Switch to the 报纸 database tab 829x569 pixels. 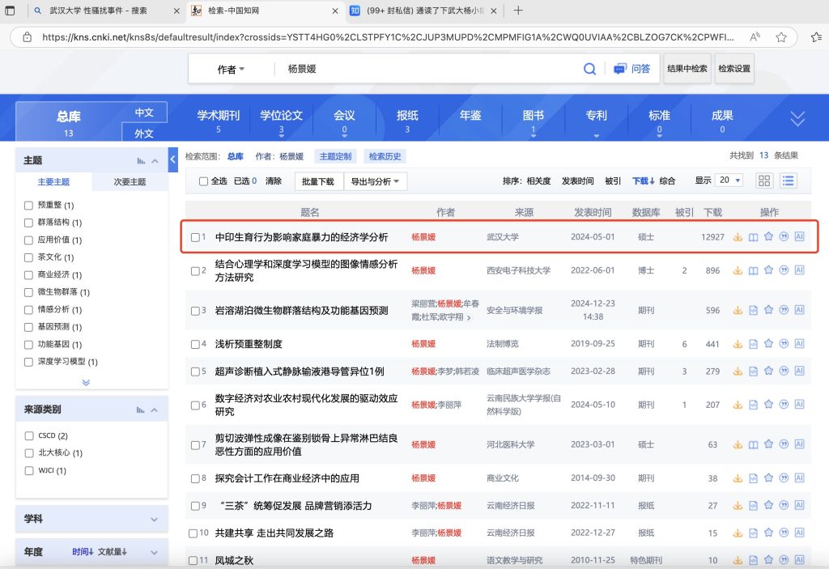(407, 121)
